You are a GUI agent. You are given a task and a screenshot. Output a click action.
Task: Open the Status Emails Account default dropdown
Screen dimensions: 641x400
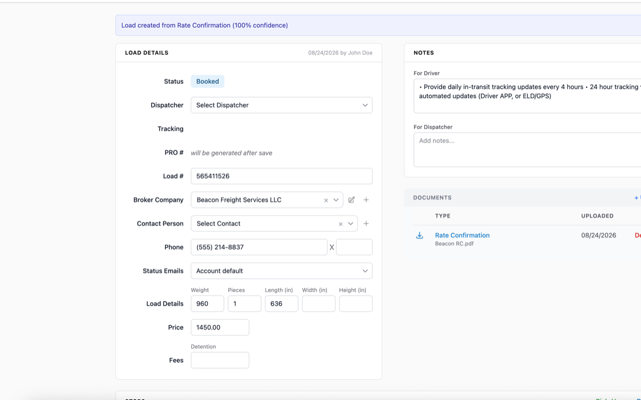click(x=282, y=271)
